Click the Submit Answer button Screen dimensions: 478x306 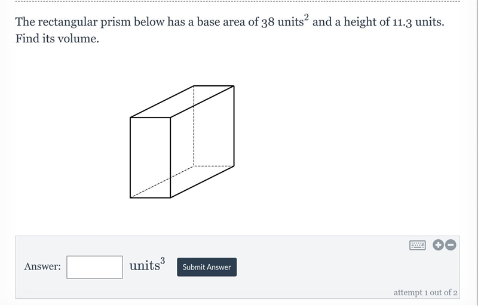click(207, 267)
